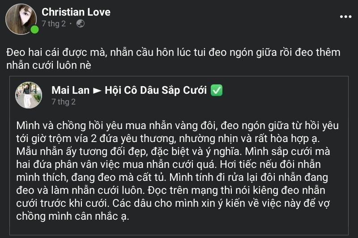Click the line starting "cưới trước khi cưới"
Screen dimensions: 358x238
click(173, 203)
